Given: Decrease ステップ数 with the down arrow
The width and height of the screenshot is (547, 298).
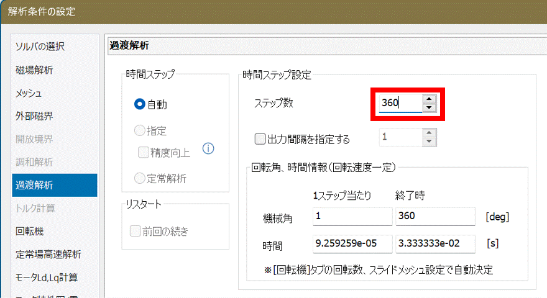Looking at the screenshot, I should click(428, 108).
